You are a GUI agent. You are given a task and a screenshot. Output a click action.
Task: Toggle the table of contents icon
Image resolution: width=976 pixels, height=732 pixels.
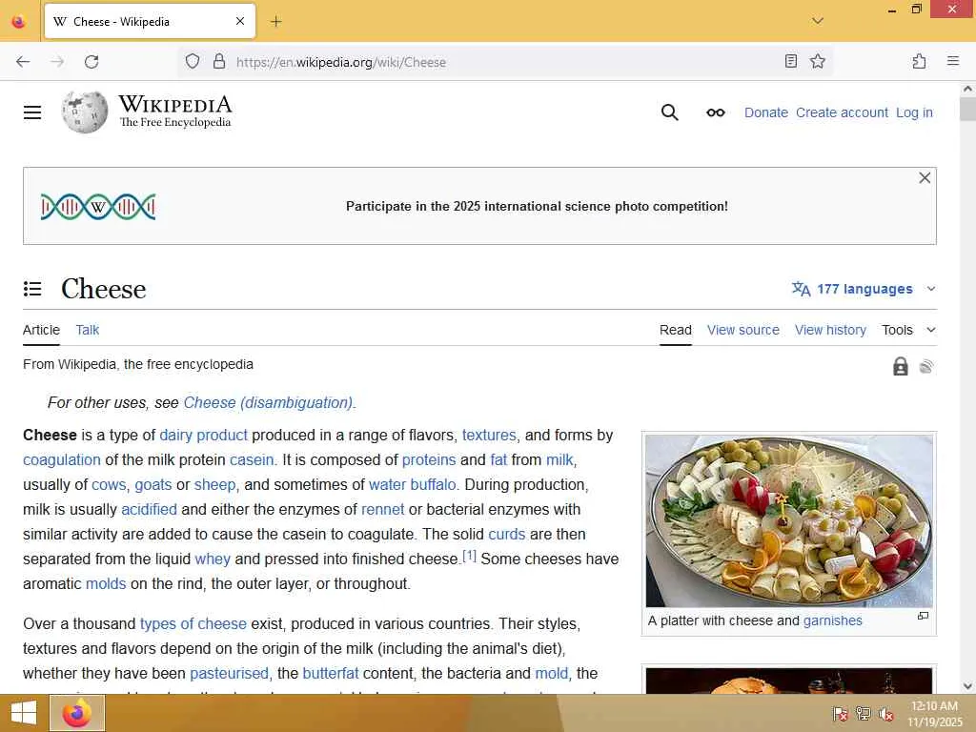click(x=32, y=289)
